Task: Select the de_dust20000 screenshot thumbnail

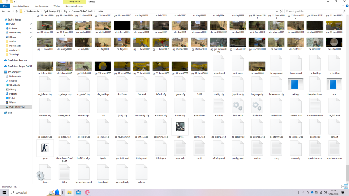Action: (257, 66)
